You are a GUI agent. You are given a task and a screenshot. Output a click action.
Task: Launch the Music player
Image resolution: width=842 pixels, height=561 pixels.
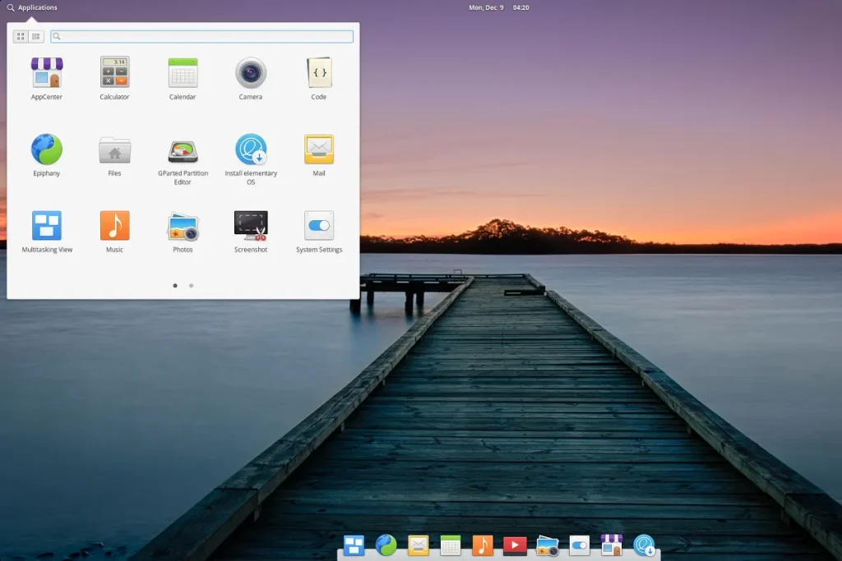click(113, 223)
